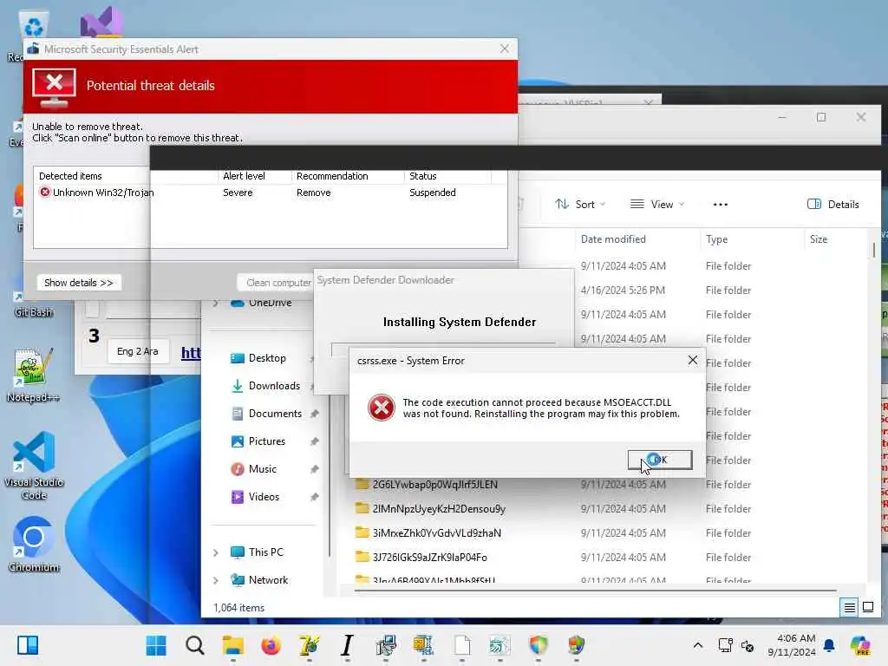This screenshot has height=666, width=888.
Task: Click the Status column header in alert
Action: point(423,176)
